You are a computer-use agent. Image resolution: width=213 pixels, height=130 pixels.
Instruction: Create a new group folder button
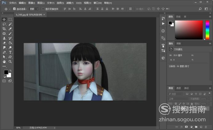(x=196, y=127)
